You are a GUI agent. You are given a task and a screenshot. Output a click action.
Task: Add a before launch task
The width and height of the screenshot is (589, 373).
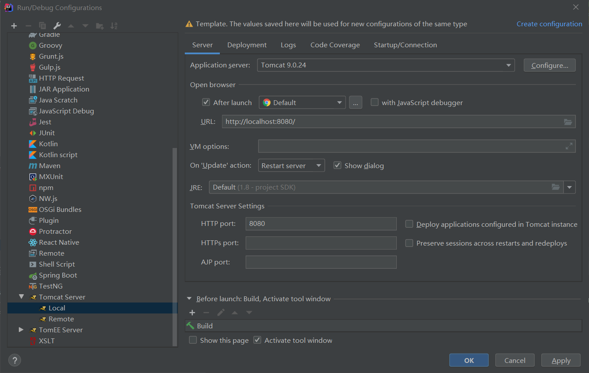click(192, 313)
